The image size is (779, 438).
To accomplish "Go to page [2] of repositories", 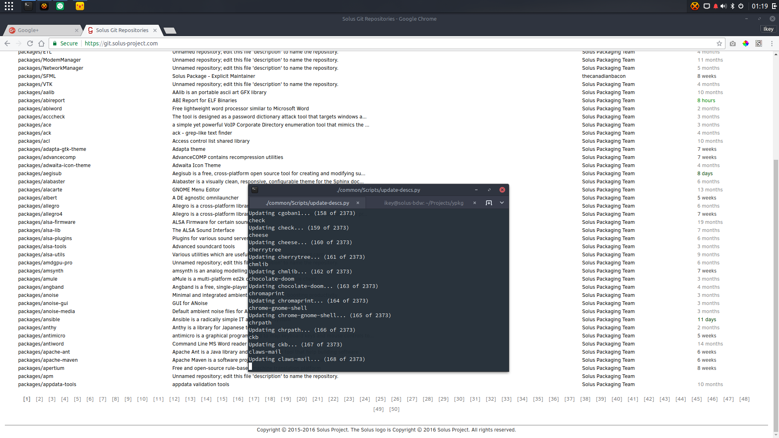I will [x=39, y=399].
